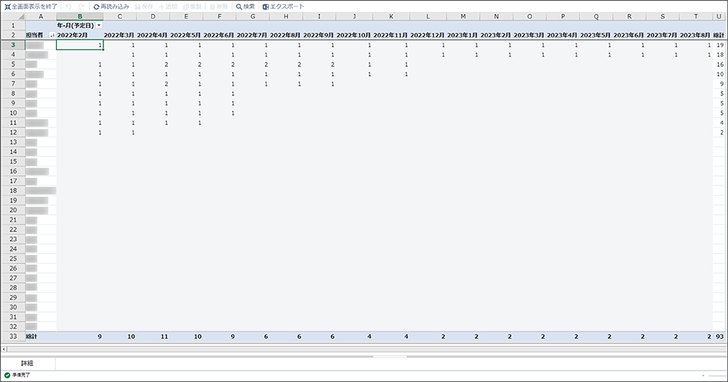Click the exit full screen icon
The height and width of the screenshot is (382, 728).
[x=7, y=7]
